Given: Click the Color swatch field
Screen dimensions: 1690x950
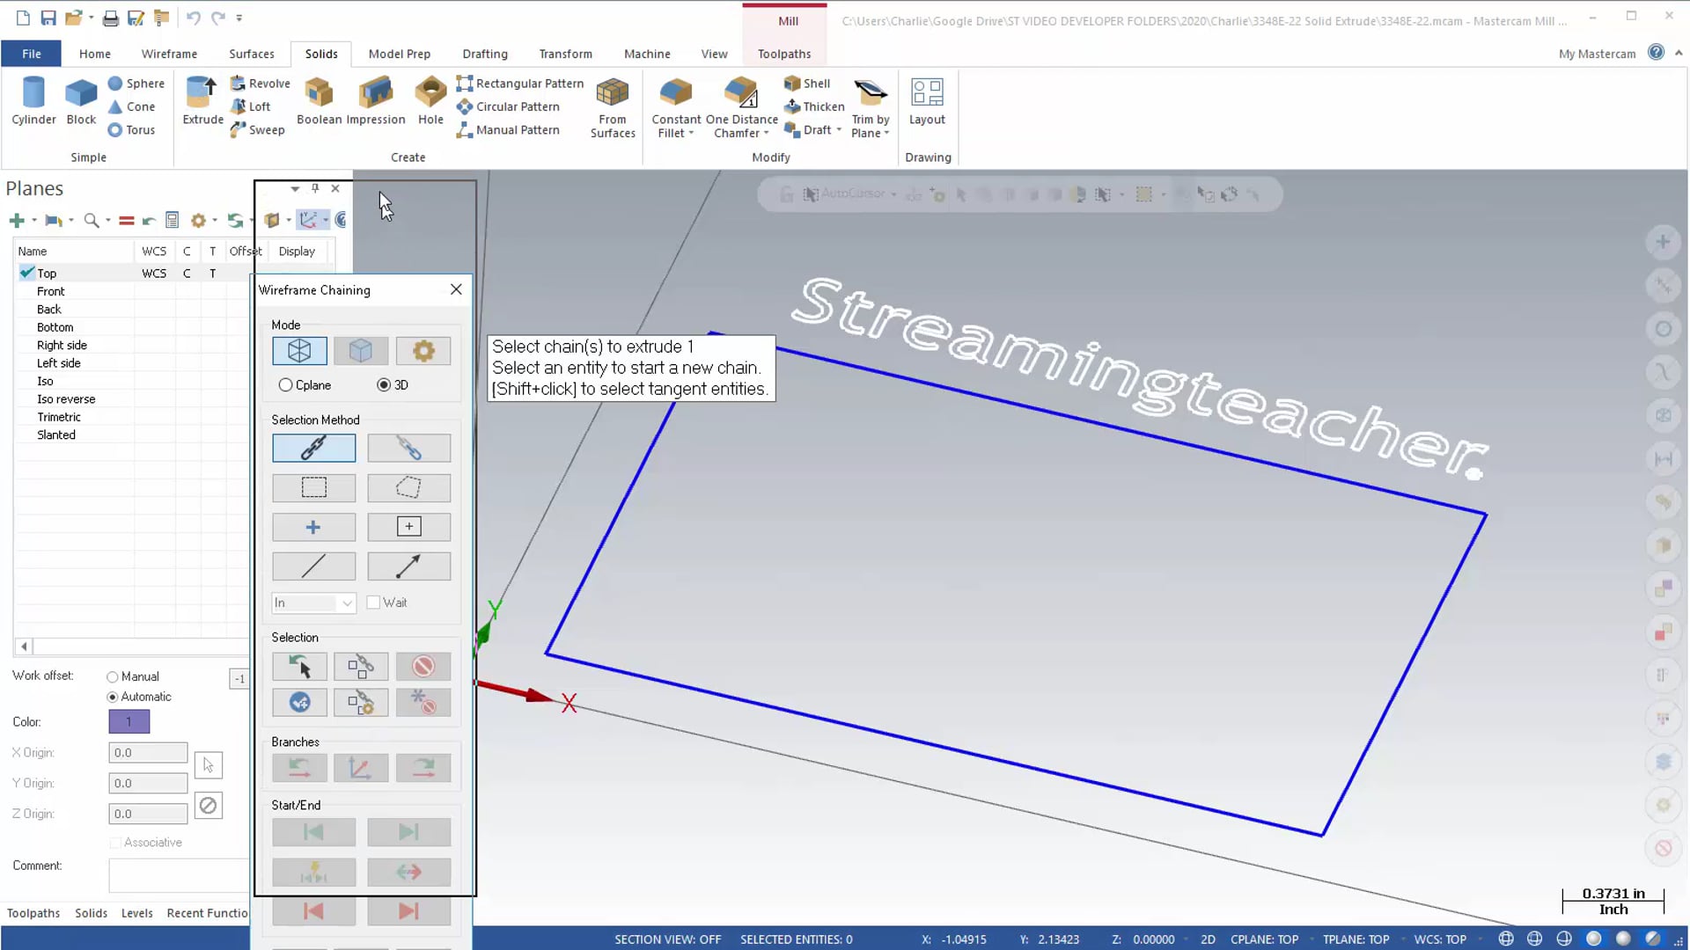Looking at the screenshot, I should (x=129, y=721).
